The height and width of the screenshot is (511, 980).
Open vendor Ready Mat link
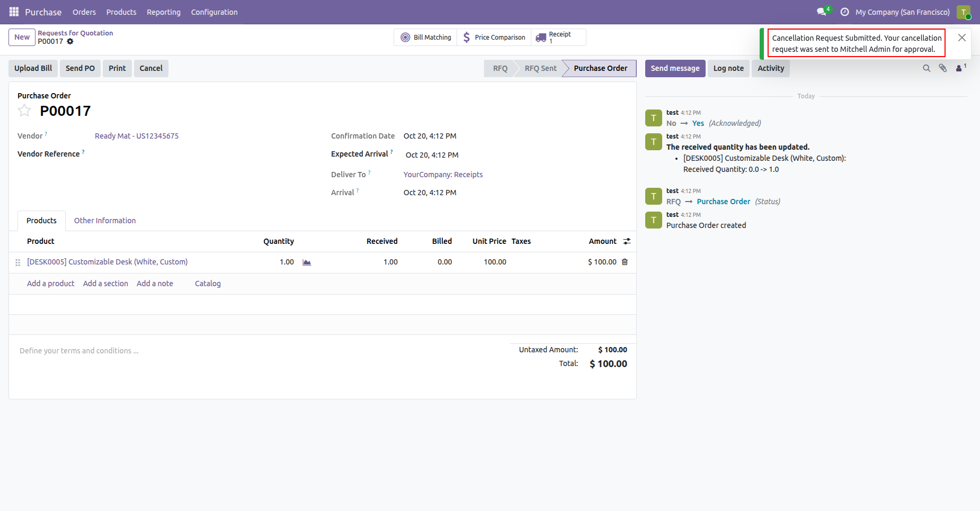(137, 136)
